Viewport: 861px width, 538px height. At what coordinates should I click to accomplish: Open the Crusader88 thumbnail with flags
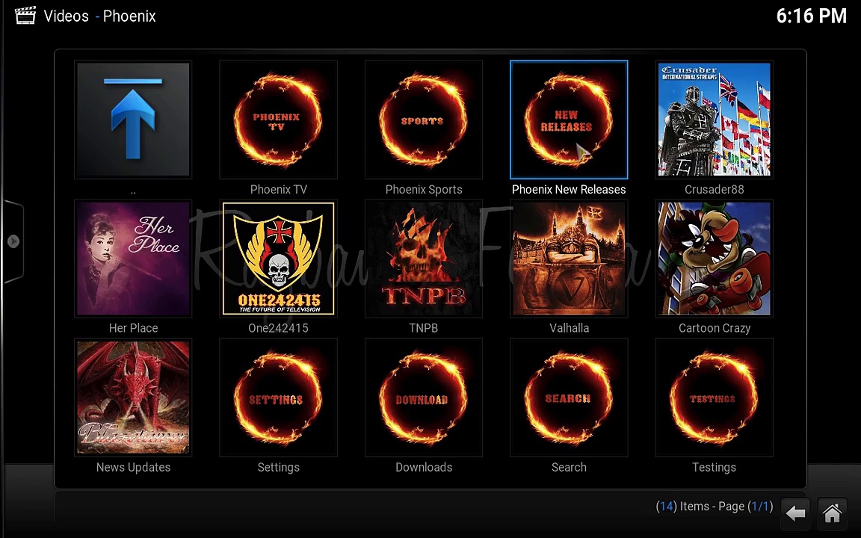tap(713, 120)
